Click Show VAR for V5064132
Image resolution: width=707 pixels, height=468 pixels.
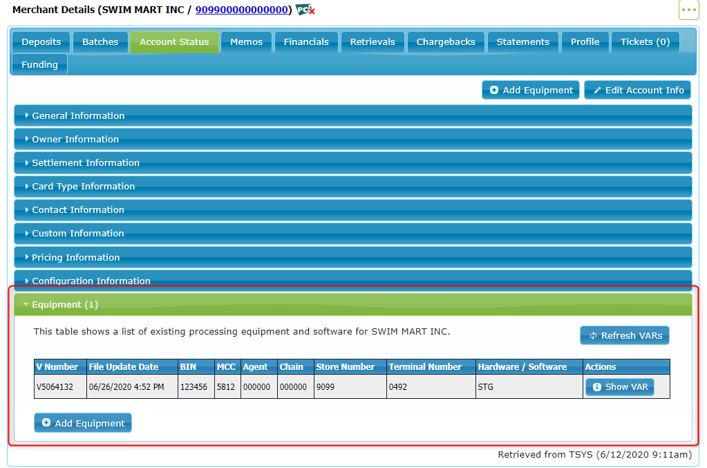[620, 387]
